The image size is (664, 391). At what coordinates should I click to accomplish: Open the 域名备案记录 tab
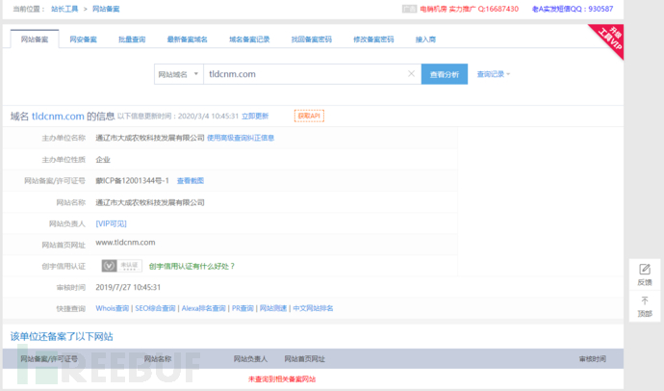(249, 39)
